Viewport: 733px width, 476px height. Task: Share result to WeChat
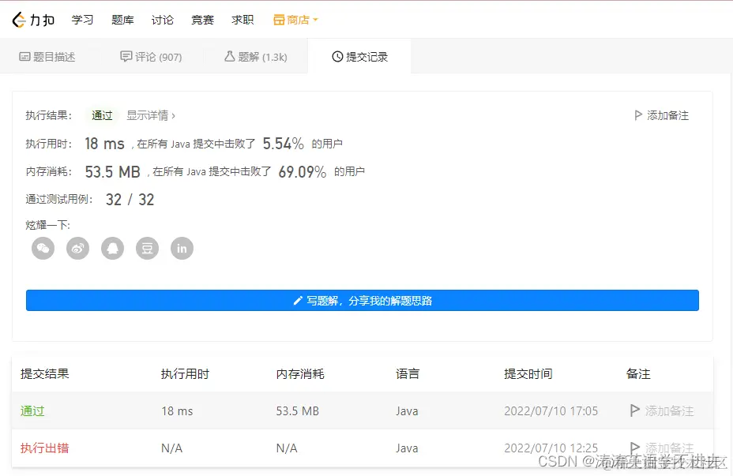click(43, 248)
